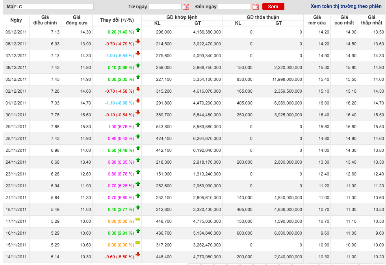Click the 'Thay đổi (+/-%)' column header
Screen dimensions: 386x265
point(117,20)
